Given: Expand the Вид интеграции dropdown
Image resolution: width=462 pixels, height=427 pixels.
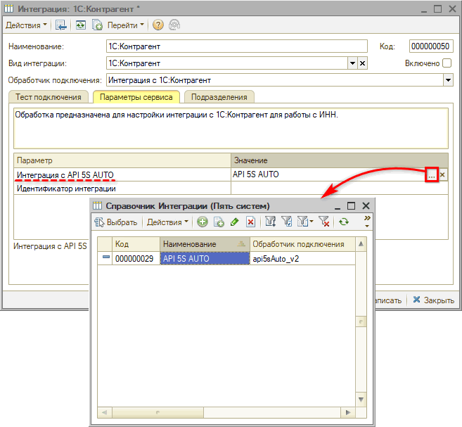Looking at the screenshot, I should 352,63.
